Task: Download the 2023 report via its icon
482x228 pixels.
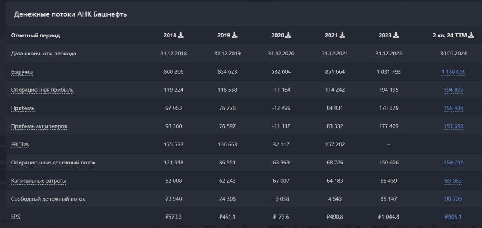Action: pyautogui.click(x=396, y=35)
